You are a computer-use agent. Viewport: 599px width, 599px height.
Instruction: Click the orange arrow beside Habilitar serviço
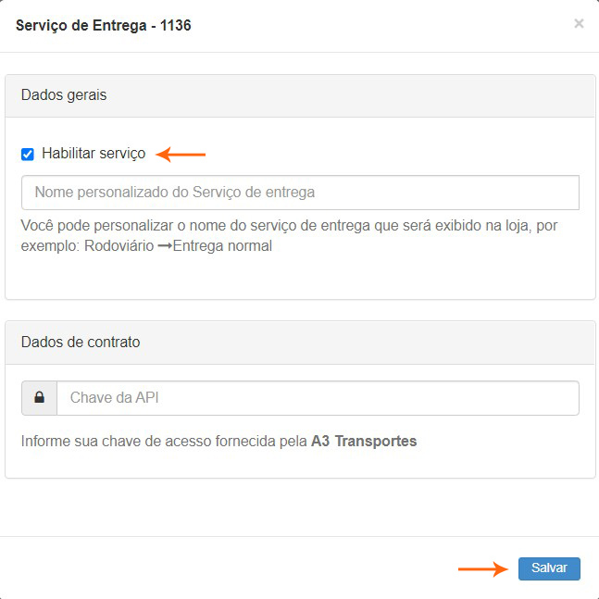coord(181,154)
